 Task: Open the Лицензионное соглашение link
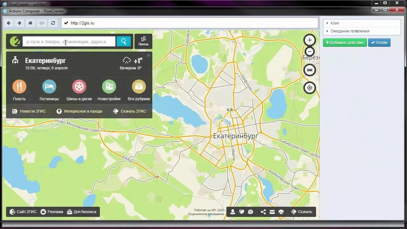[206, 214]
